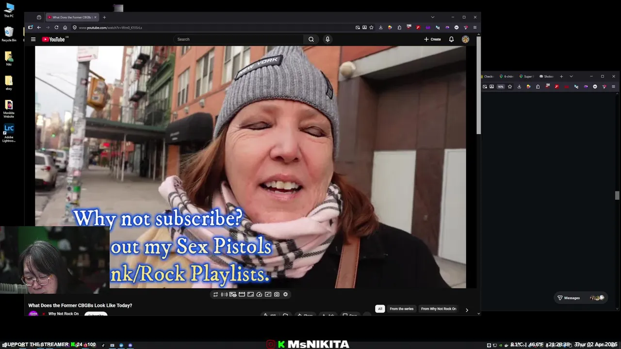Open application menu in the YouTube browser window
Image resolution: width=621 pixels, height=349 pixels.
(474, 28)
